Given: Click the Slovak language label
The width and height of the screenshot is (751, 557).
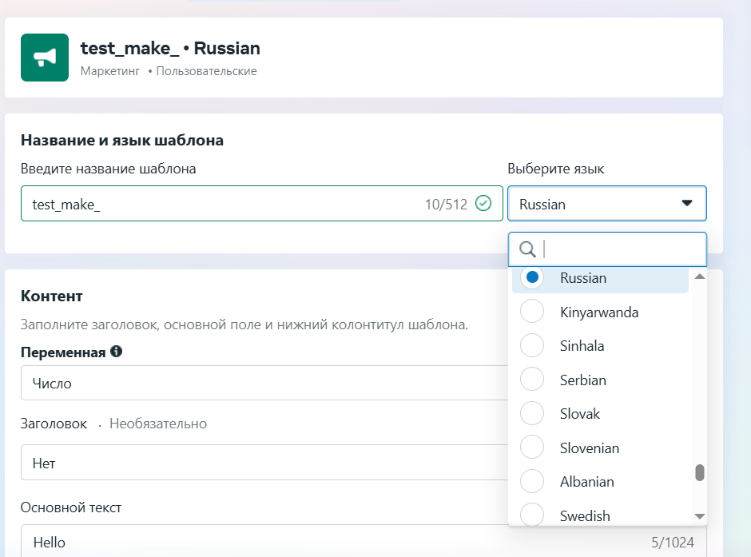Looking at the screenshot, I should pyautogui.click(x=579, y=414).
